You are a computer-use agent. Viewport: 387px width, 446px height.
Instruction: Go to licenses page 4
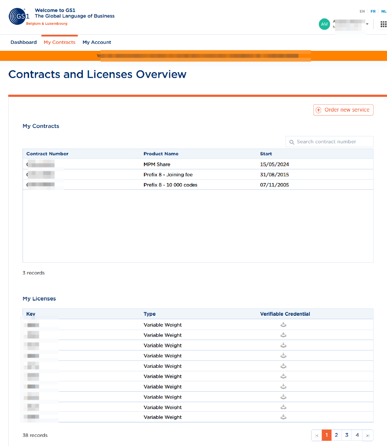[x=357, y=435]
